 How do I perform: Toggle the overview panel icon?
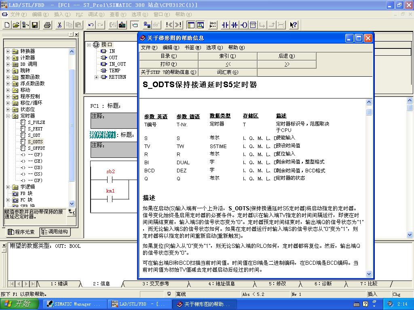(x=191, y=25)
